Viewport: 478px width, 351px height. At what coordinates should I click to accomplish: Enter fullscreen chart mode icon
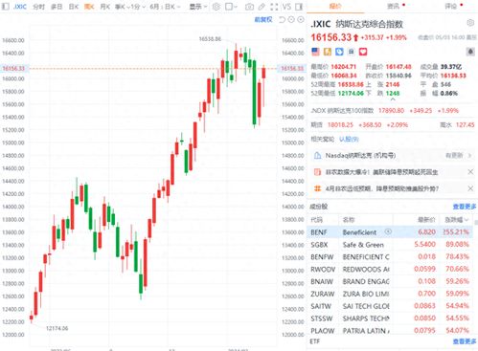[x=274, y=7]
